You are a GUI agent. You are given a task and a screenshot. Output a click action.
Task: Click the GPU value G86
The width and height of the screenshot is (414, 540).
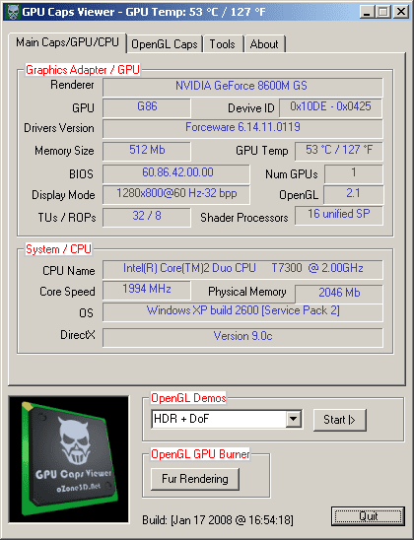point(147,107)
